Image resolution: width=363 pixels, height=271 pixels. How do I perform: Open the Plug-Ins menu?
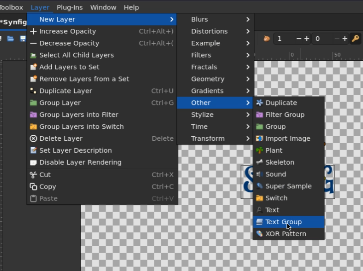tap(70, 7)
